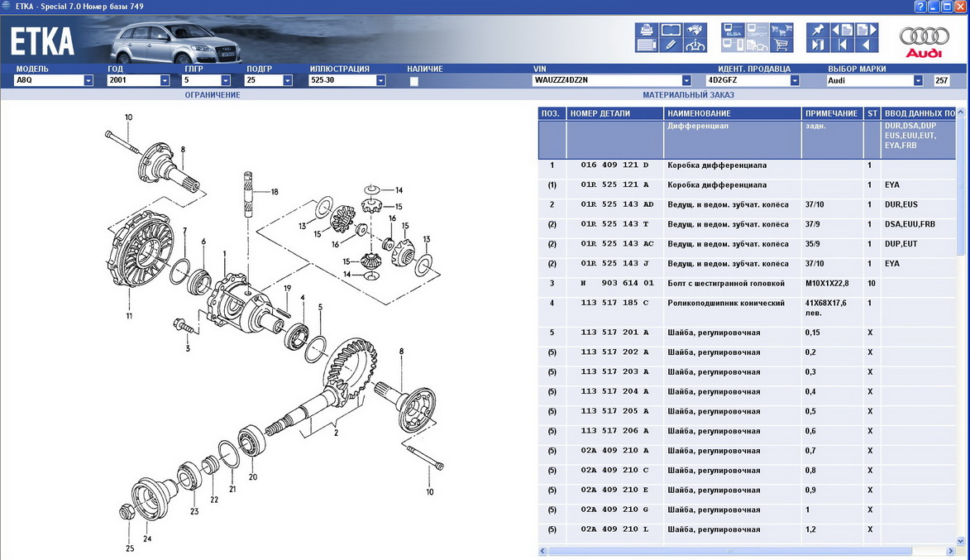Open the ГОД year dropdown
Viewport: 970px width, 560px height.
165,81
